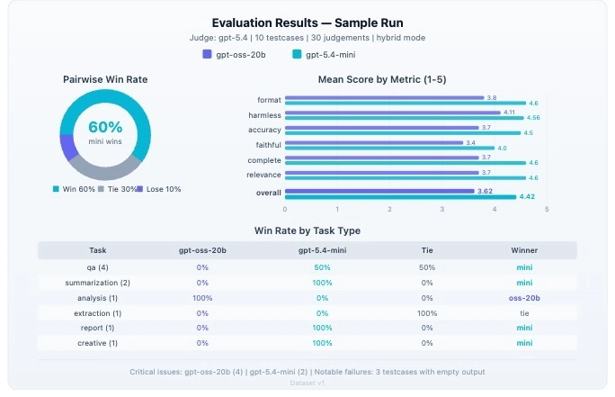
Task: Click the 60% mini wins donut center
Action: click(x=105, y=132)
